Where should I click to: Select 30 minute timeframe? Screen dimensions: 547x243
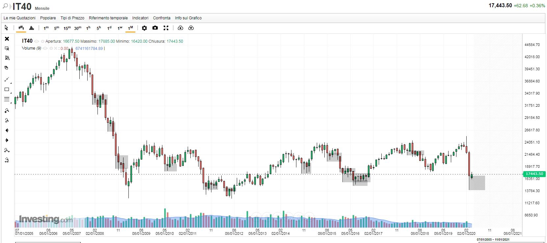coord(78,28)
